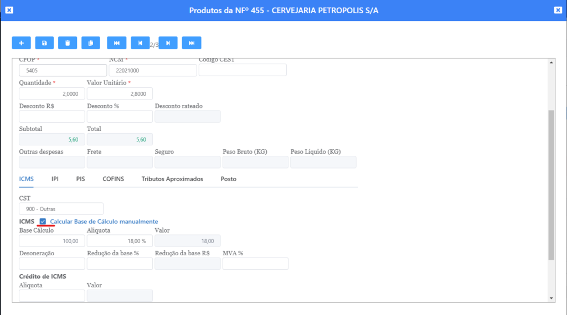Screen dimensions: 567x315
Task: Advance to the next product record
Action: [x=168, y=43]
